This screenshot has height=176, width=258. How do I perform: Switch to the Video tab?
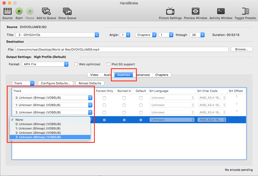tap(94, 75)
